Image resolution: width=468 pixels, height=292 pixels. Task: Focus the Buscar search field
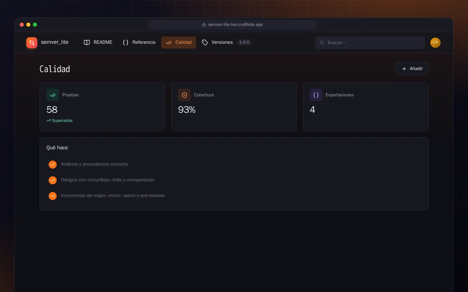coord(370,43)
